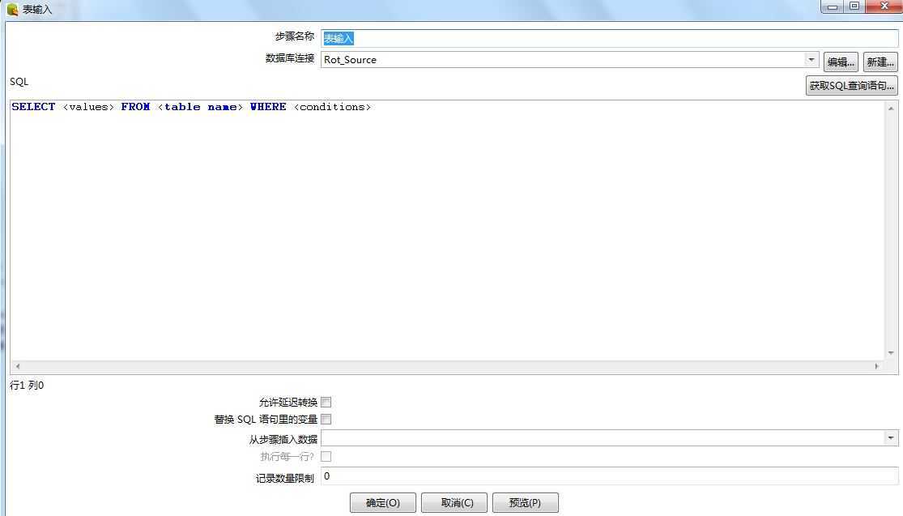903x516 pixels.
Task: Click the horizontal scroll right arrow
Action: pos(877,366)
